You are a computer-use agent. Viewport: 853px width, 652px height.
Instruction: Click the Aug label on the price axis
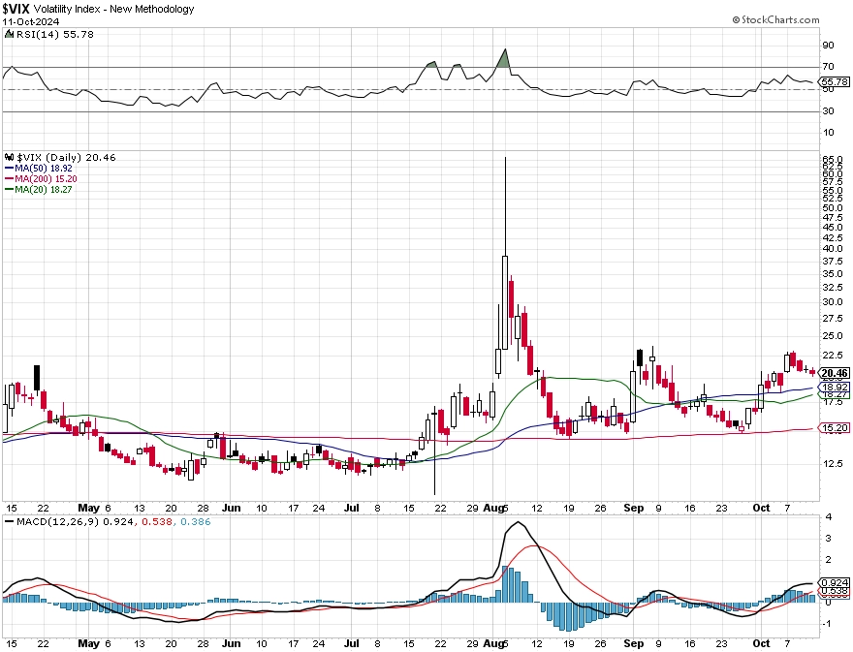click(x=492, y=508)
